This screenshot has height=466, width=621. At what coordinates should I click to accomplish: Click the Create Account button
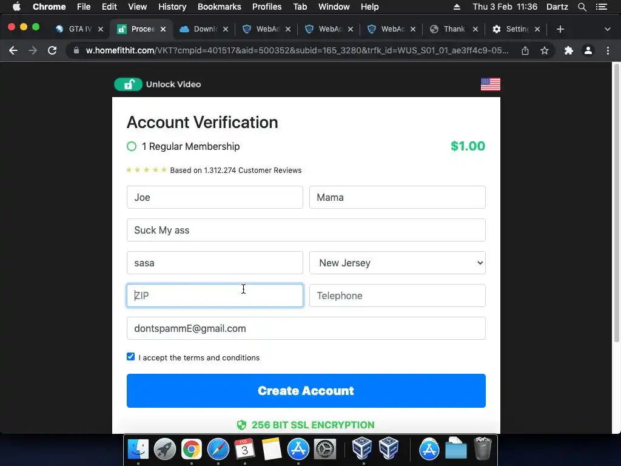(306, 391)
